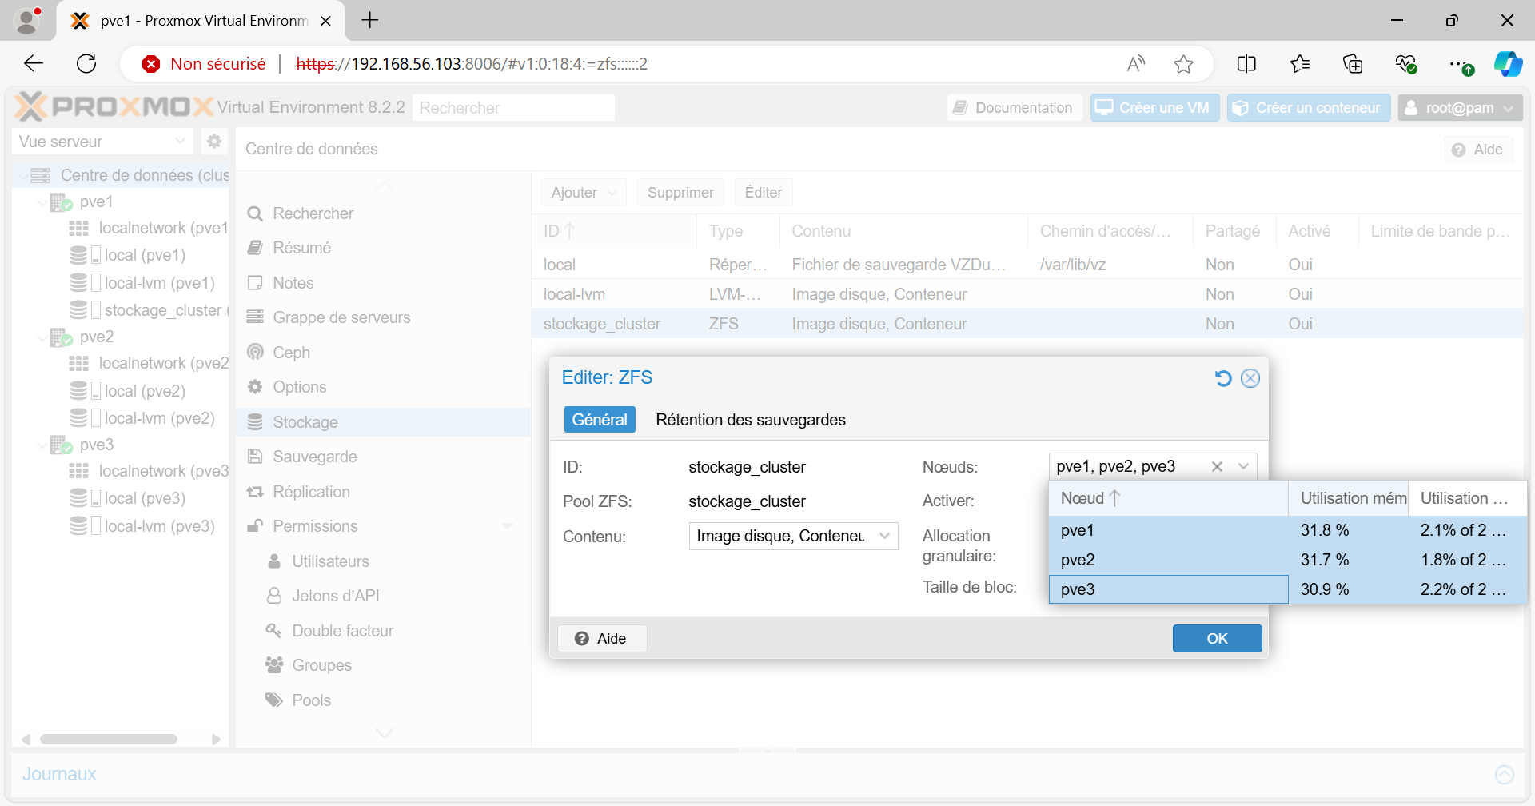The image size is (1535, 806).
Task: Open the top-right Aide help
Action: point(1478,150)
